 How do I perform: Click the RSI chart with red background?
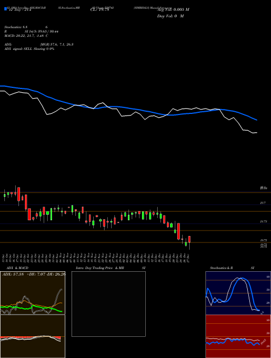238,336
